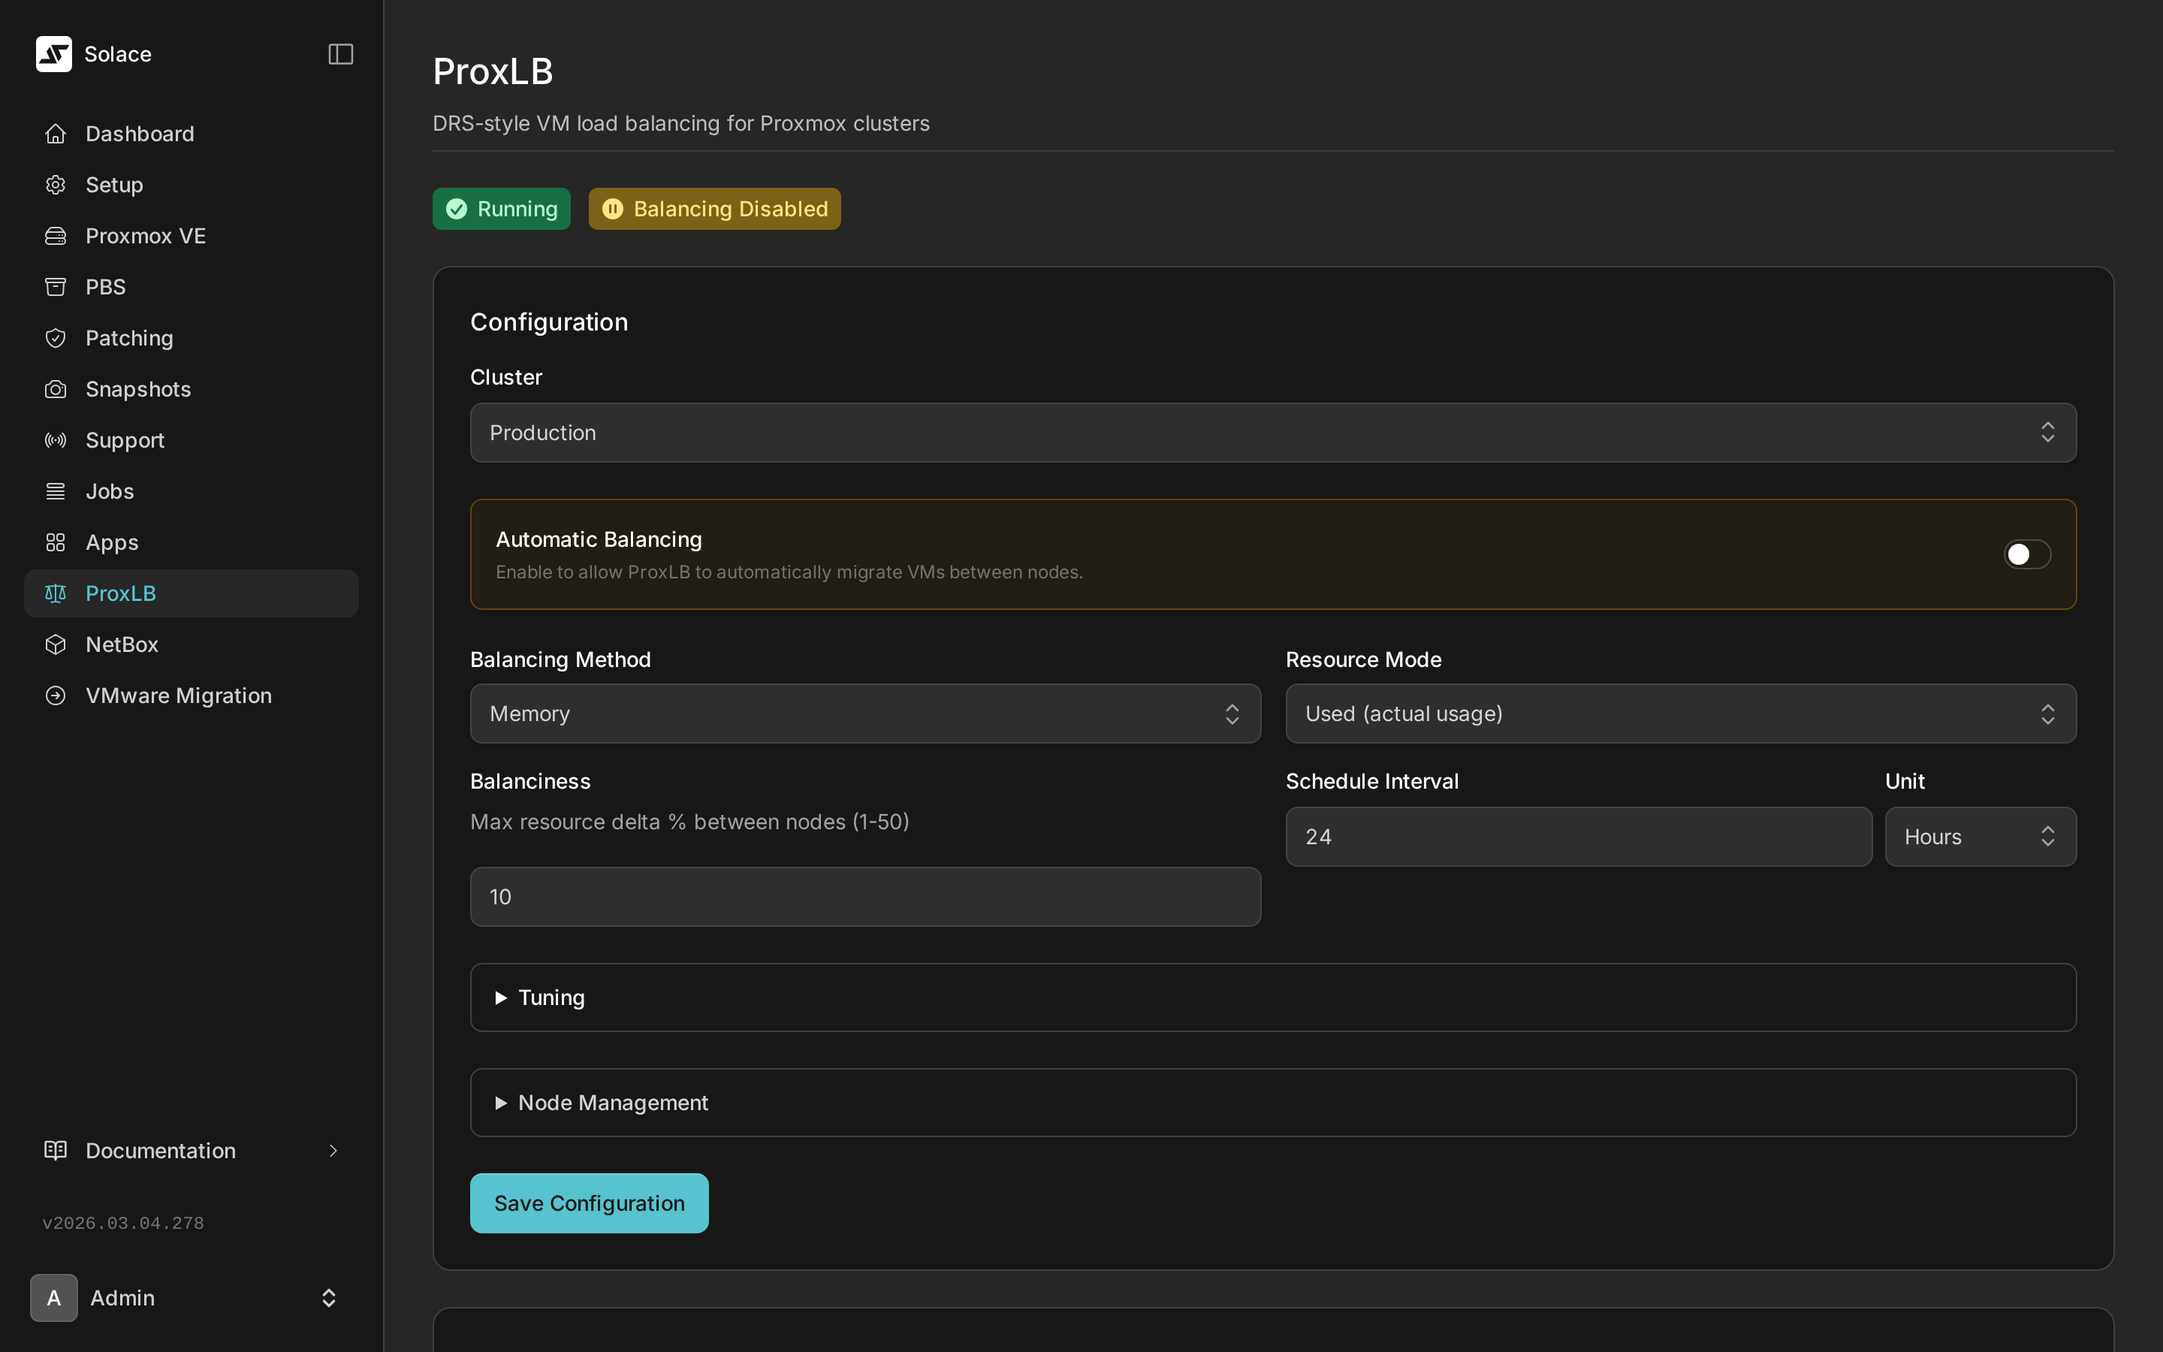Collapse the sidebar panel
Screen dimensions: 2163x1352
(x=339, y=53)
